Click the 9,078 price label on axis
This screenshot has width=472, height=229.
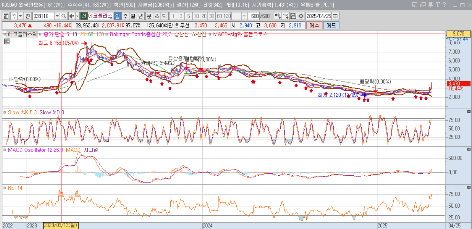pyautogui.click(x=458, y=34)
